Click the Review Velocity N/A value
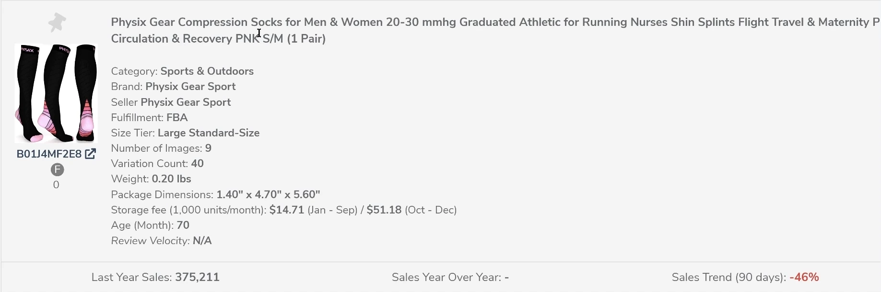Viewport: 881px width, 292px height. pos(202,241)
